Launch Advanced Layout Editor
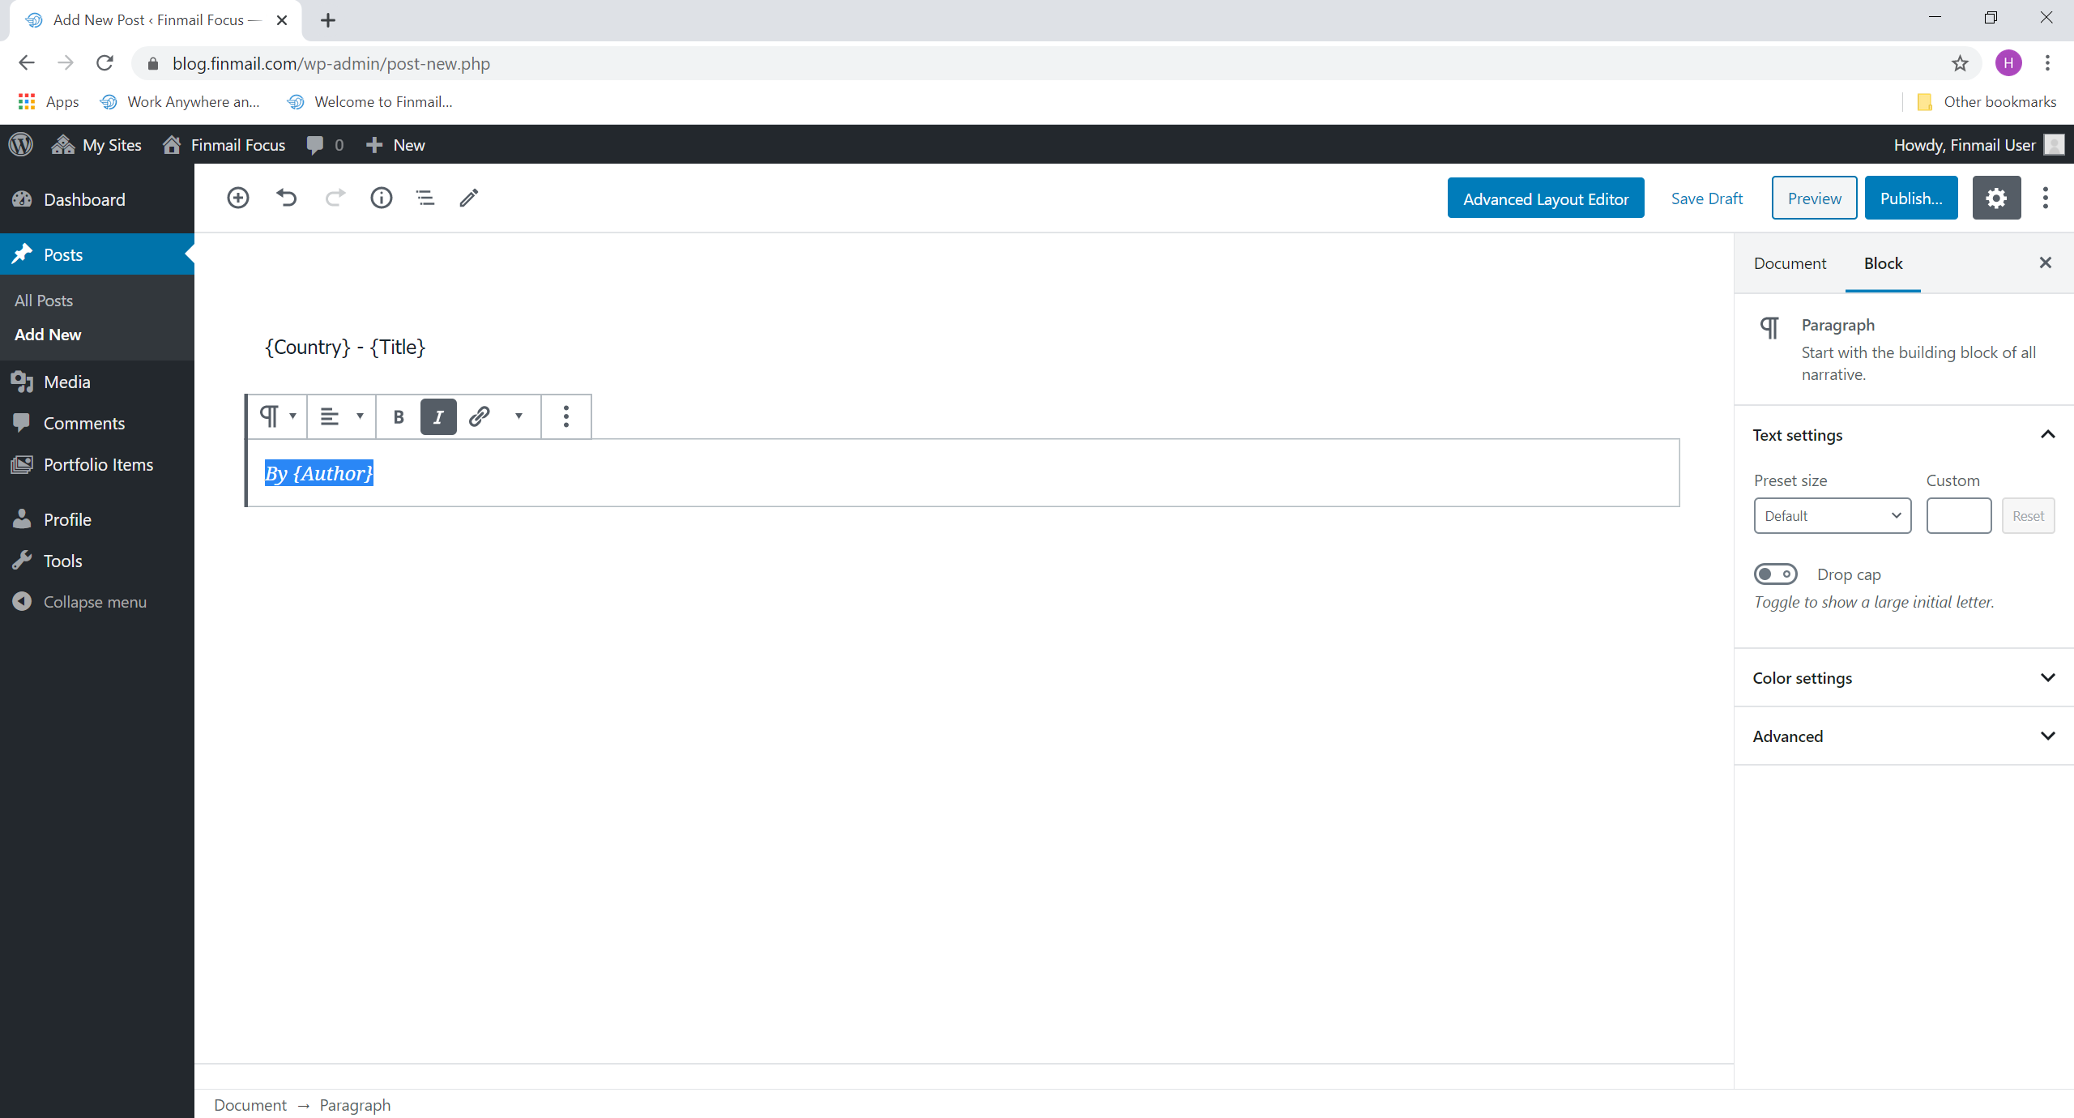 (1546, 198)
